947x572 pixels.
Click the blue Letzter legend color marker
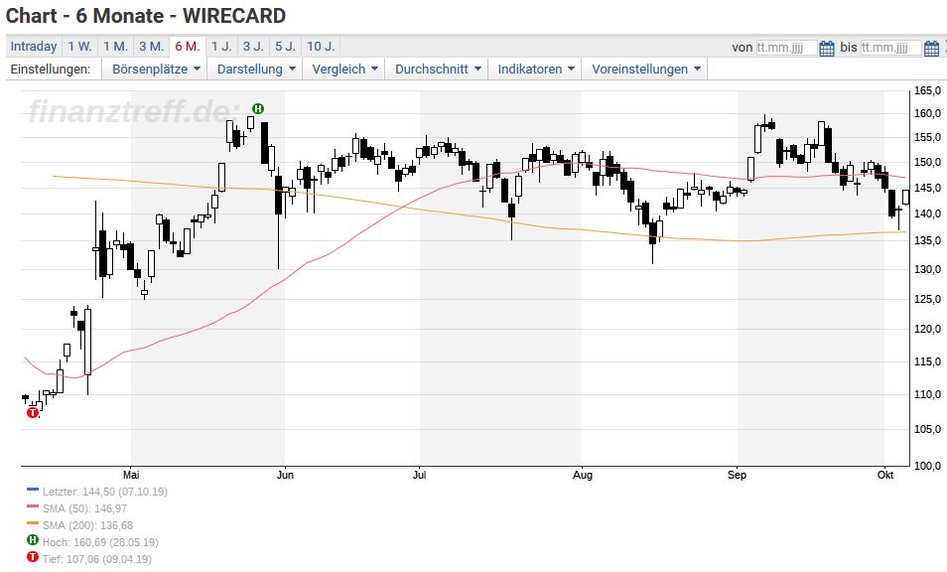(x=33, y=490)
